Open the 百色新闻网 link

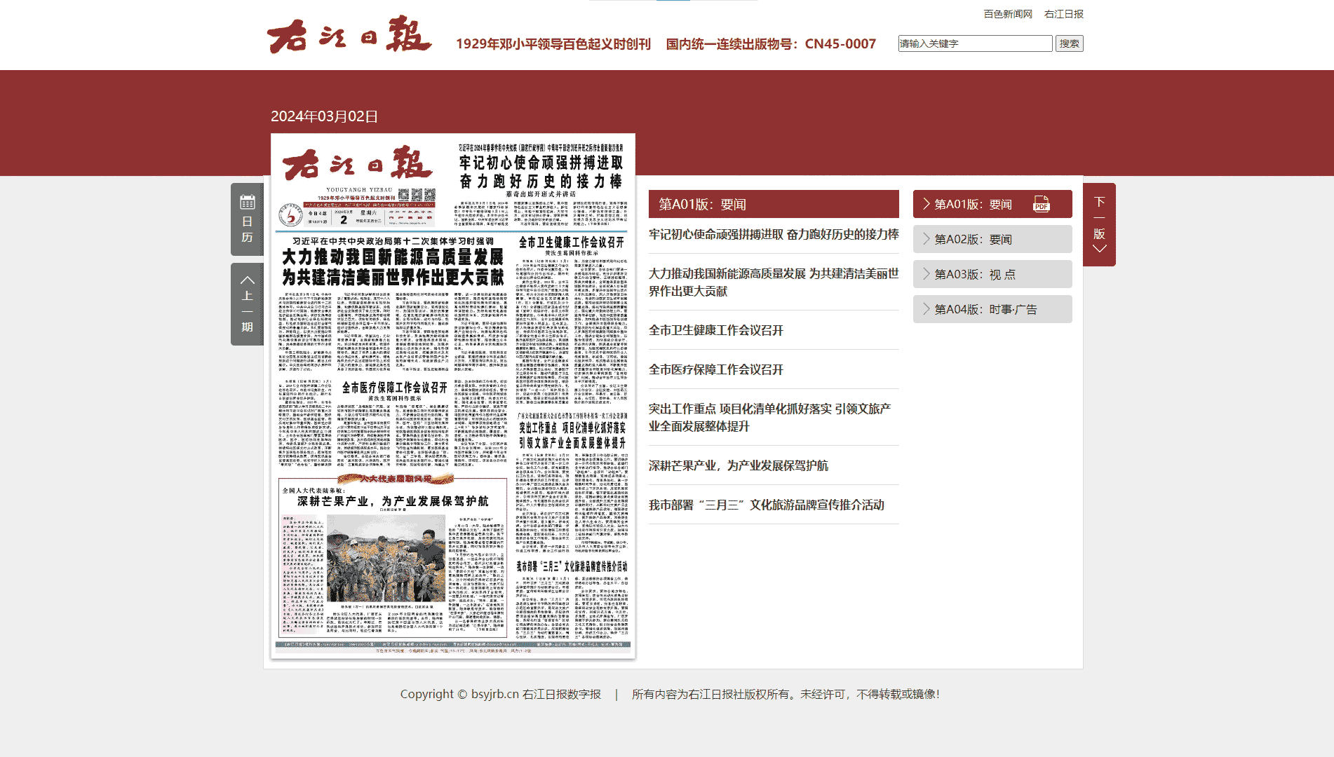click(1008, 14)
